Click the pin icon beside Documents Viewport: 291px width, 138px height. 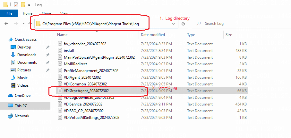coord(48,63)
